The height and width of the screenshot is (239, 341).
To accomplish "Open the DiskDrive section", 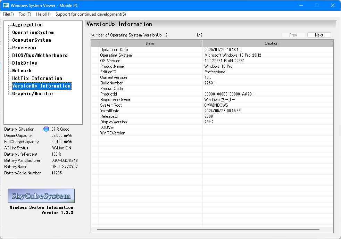I will pos(25,63).
